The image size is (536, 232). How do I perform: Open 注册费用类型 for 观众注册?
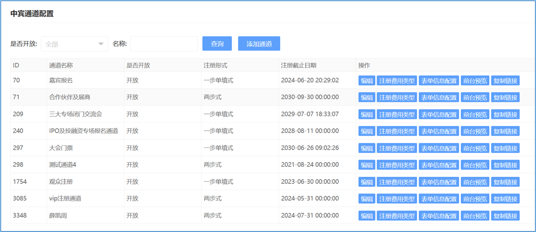pos(396,182)
